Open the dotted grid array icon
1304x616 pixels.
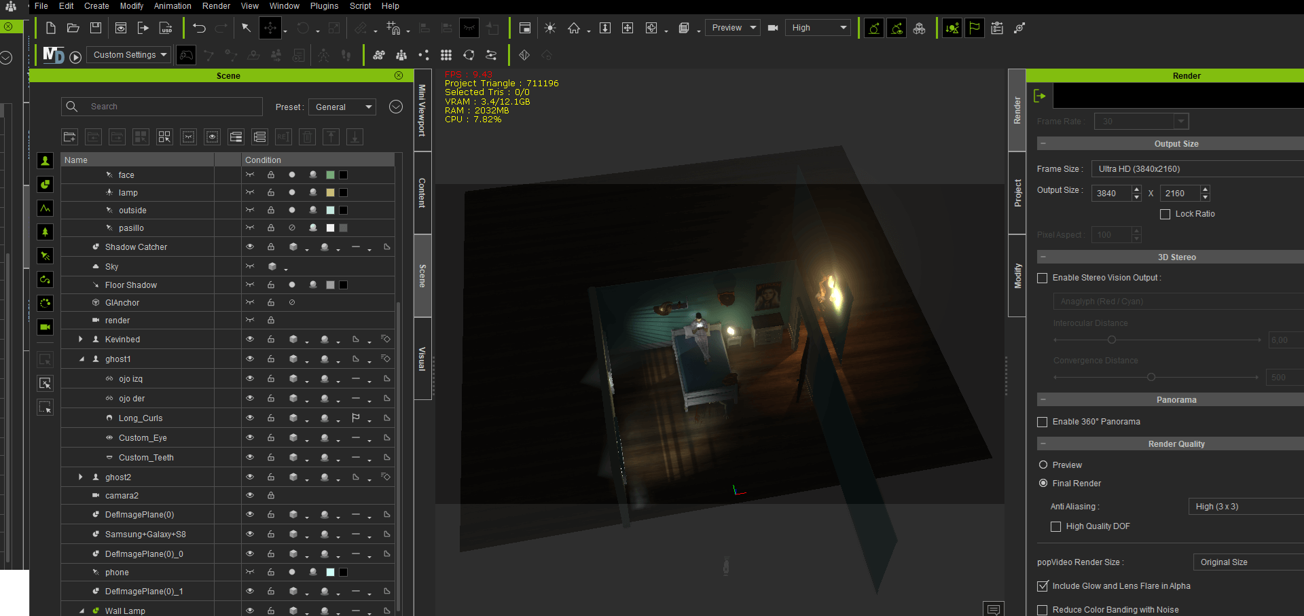pyautogui.click(x=446, y=55)
